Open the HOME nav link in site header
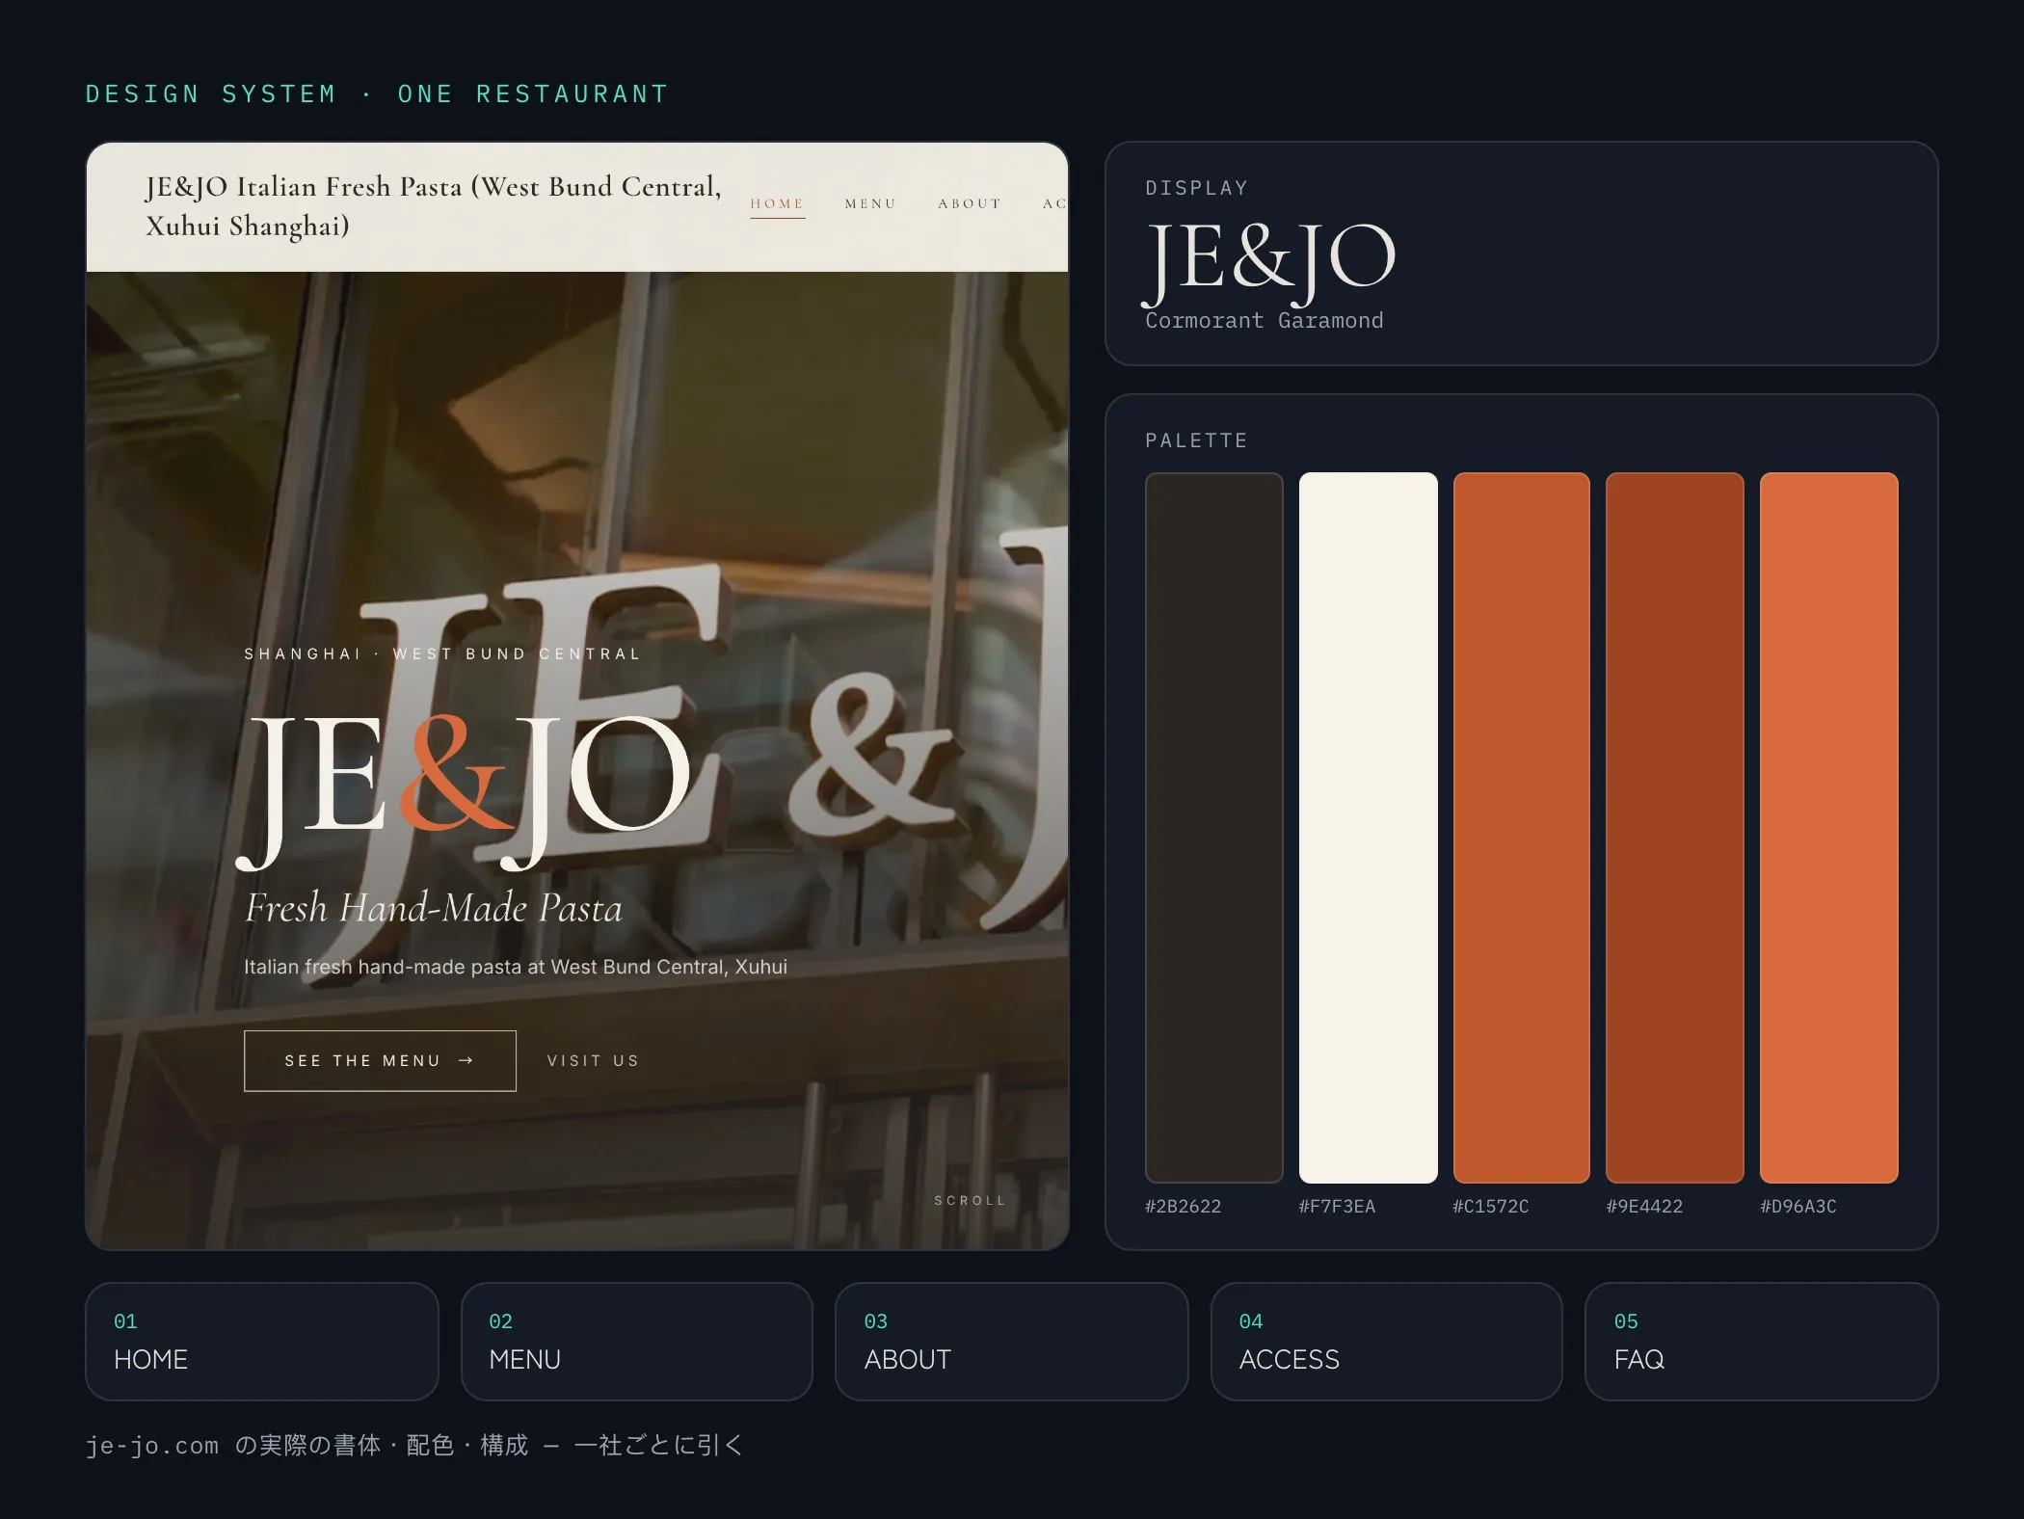The width and height of the screenshot is (2024, 1519). pyautogui.click(x=777, y=204)
